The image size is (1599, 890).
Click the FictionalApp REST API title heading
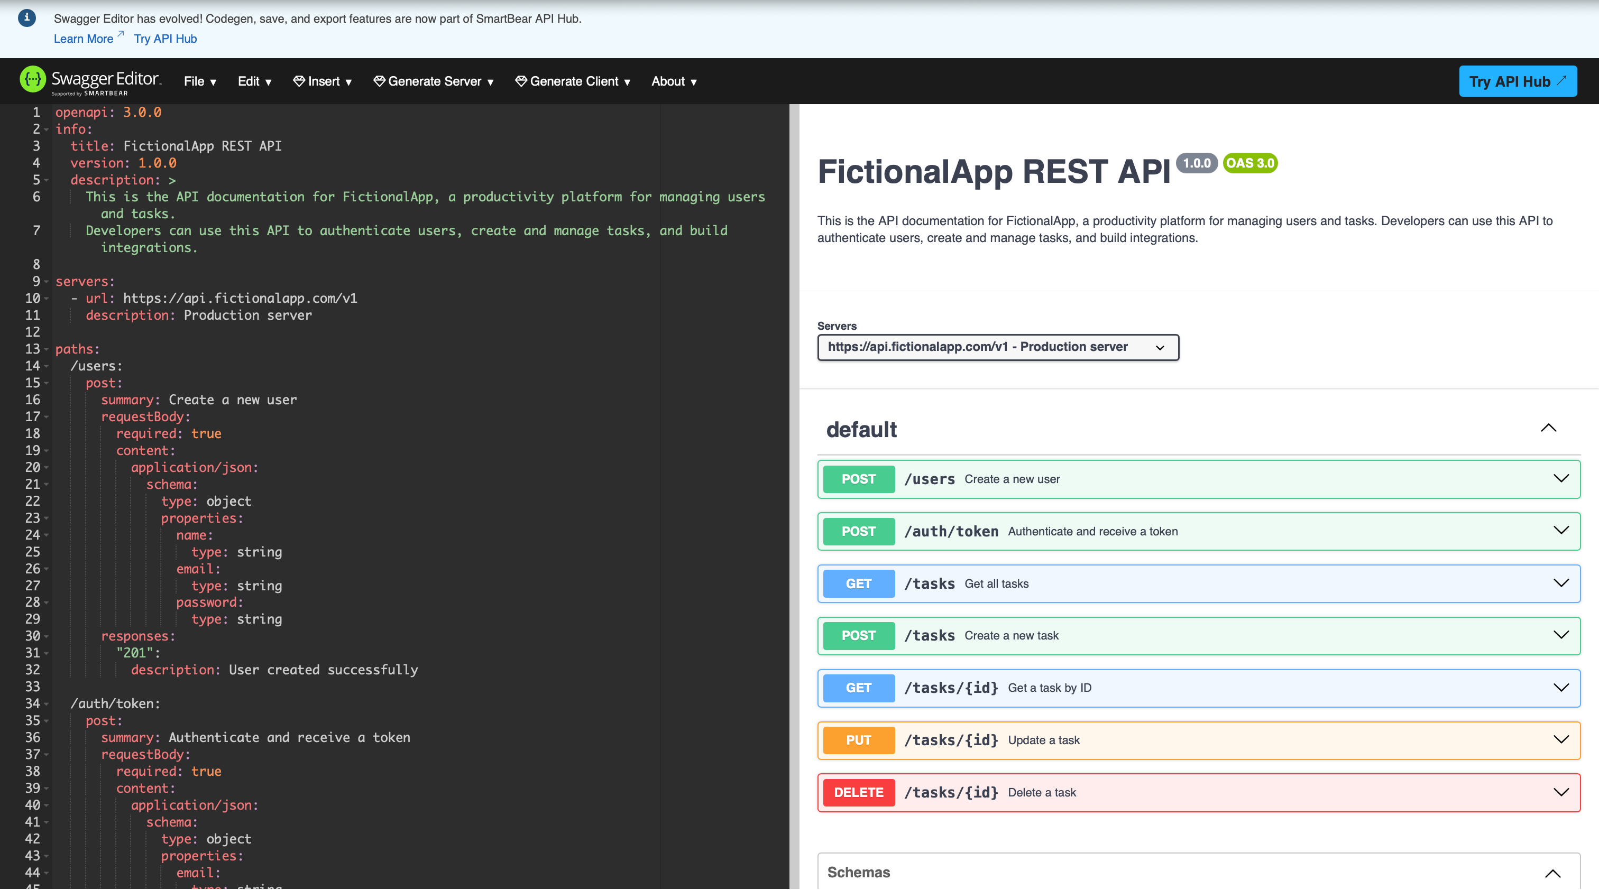pyautogui.click(x=993, y=172)
